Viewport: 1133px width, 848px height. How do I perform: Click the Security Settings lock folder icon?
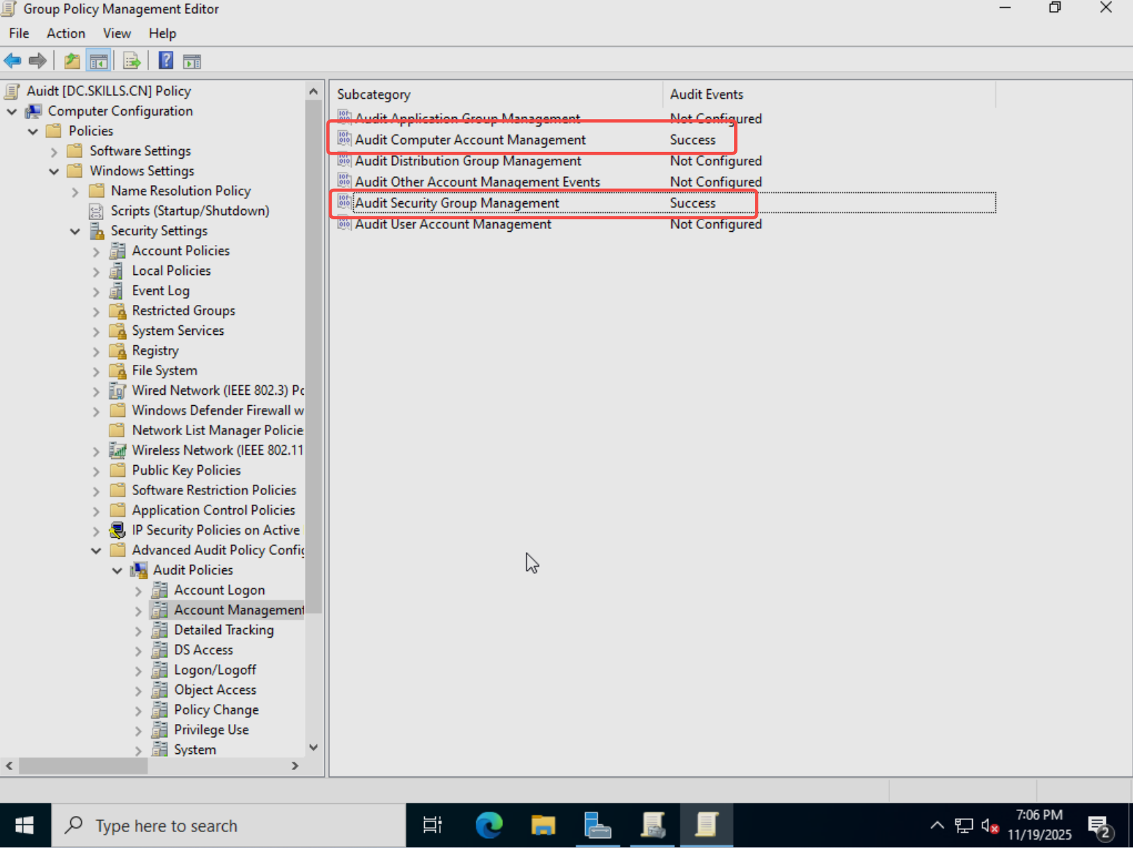pos(97,231)
